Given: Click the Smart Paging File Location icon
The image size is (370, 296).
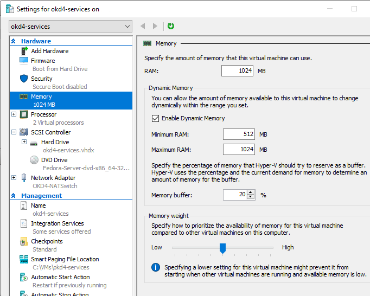Looking at the screenshot, I should coord(24,259).
